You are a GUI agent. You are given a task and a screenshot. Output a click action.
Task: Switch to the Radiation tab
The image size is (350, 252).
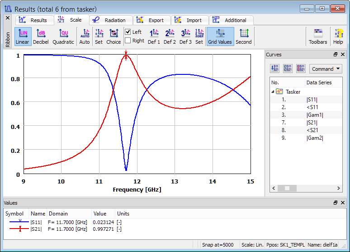point(110,20)
